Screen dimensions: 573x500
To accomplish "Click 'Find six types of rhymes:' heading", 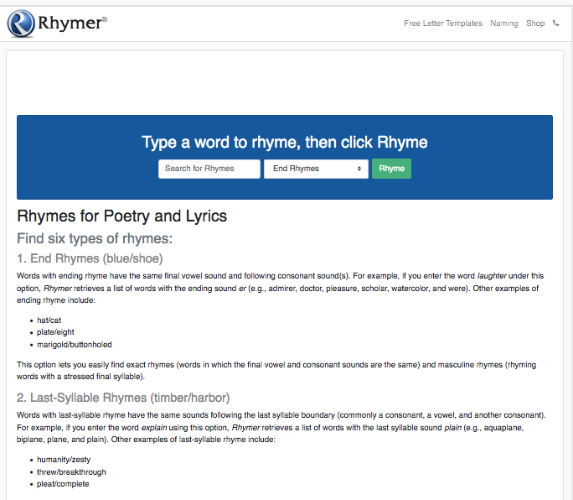I will 95,238.
